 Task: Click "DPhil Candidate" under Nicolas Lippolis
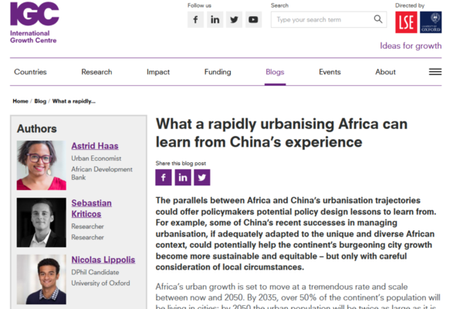click(x=95, y=272)
